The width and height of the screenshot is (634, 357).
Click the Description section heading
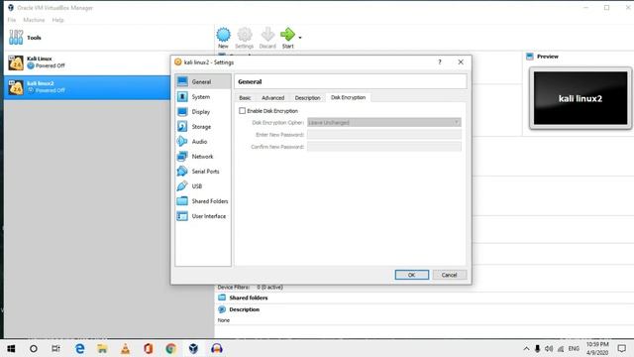[x=245, y=309]
